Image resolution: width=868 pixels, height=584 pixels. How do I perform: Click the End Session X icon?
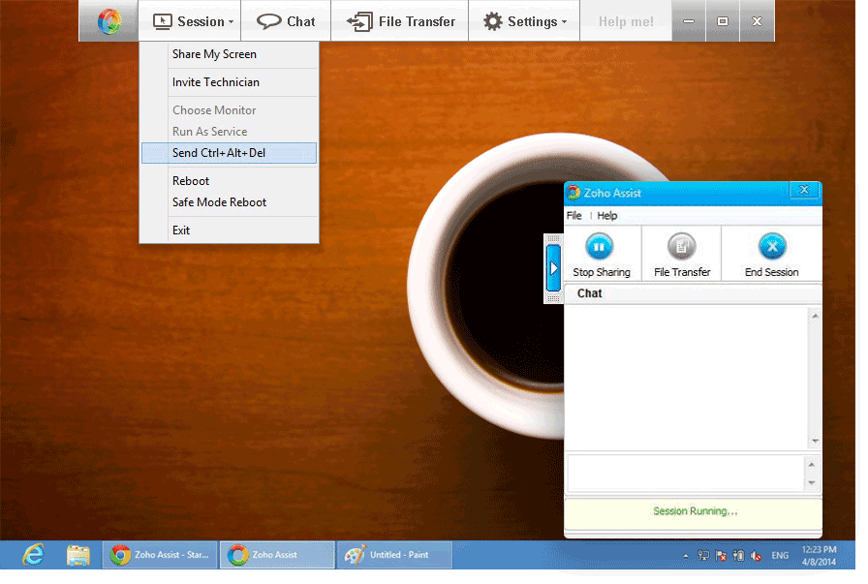(x=771, y=246)
